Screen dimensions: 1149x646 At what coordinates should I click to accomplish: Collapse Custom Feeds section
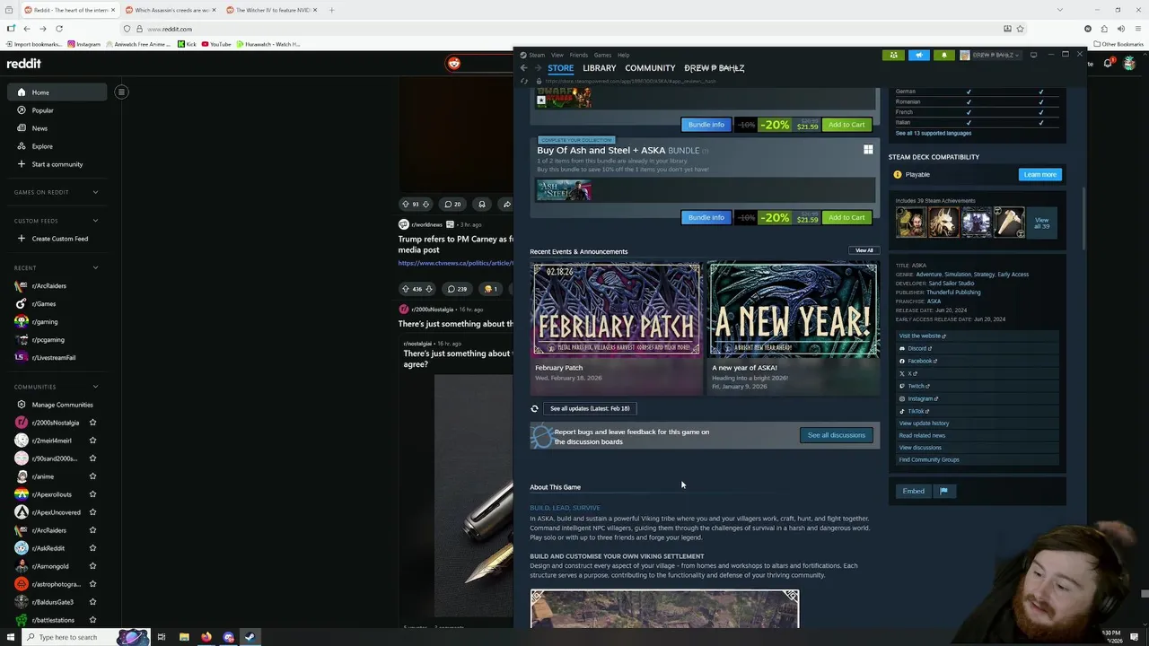point(95,221)
